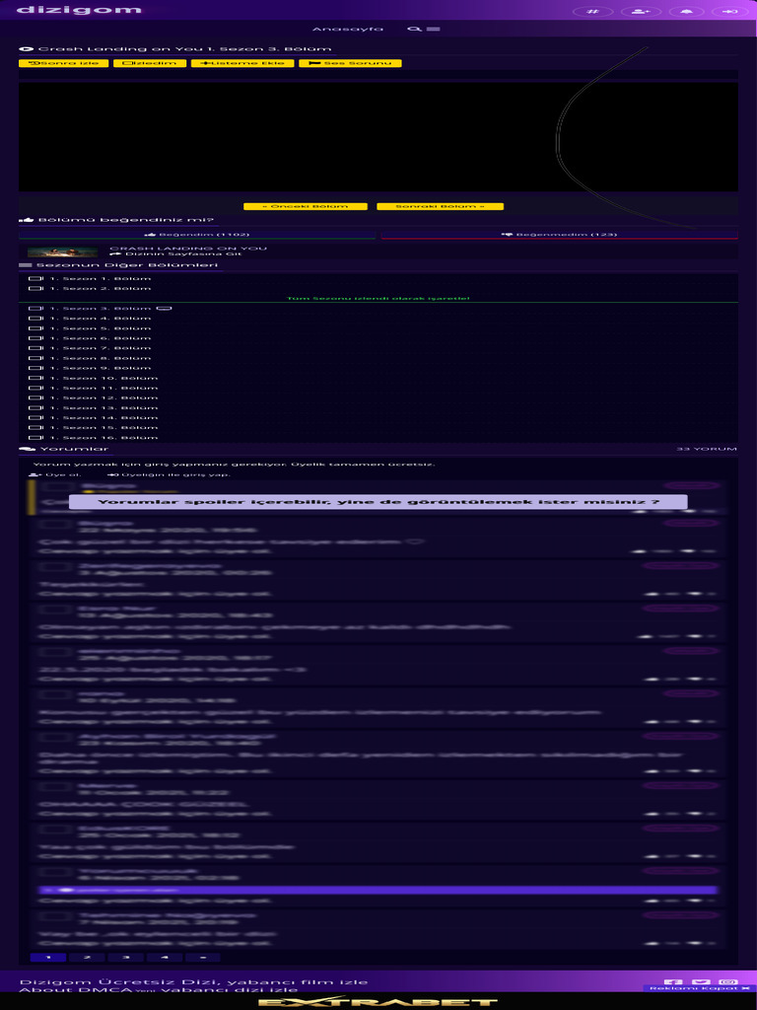Click the Üye ol link
Image resolution: width=757 pixels, height=1010 pixels.
click(x=55, y=474)
